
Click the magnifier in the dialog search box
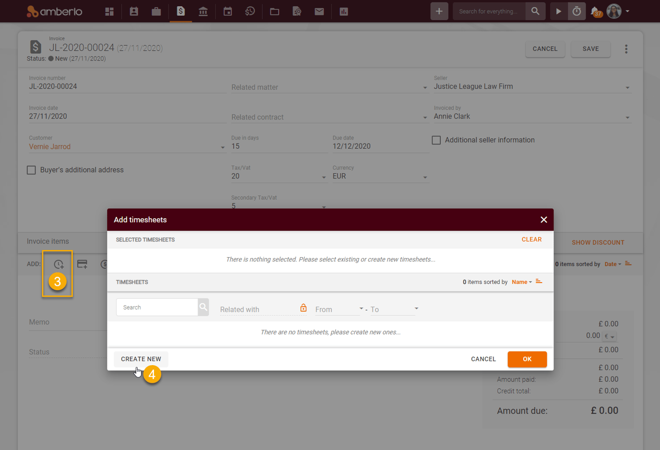click(x=202, y=307)
